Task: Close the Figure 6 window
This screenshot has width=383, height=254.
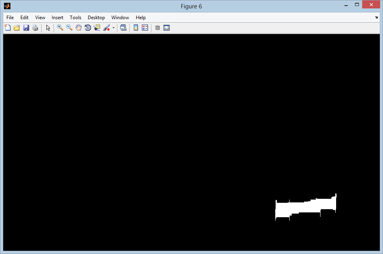Action: [371, 5]
